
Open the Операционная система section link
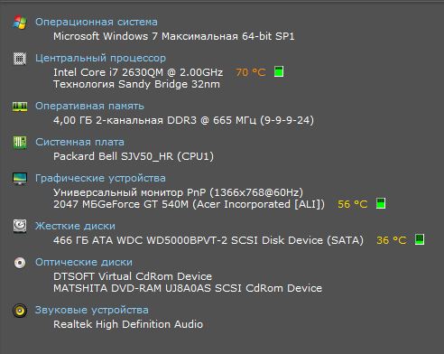tap(97, 22)
